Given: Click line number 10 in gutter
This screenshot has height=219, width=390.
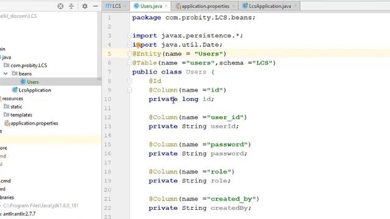Looking at the screenshot, I should pos(108,99).
